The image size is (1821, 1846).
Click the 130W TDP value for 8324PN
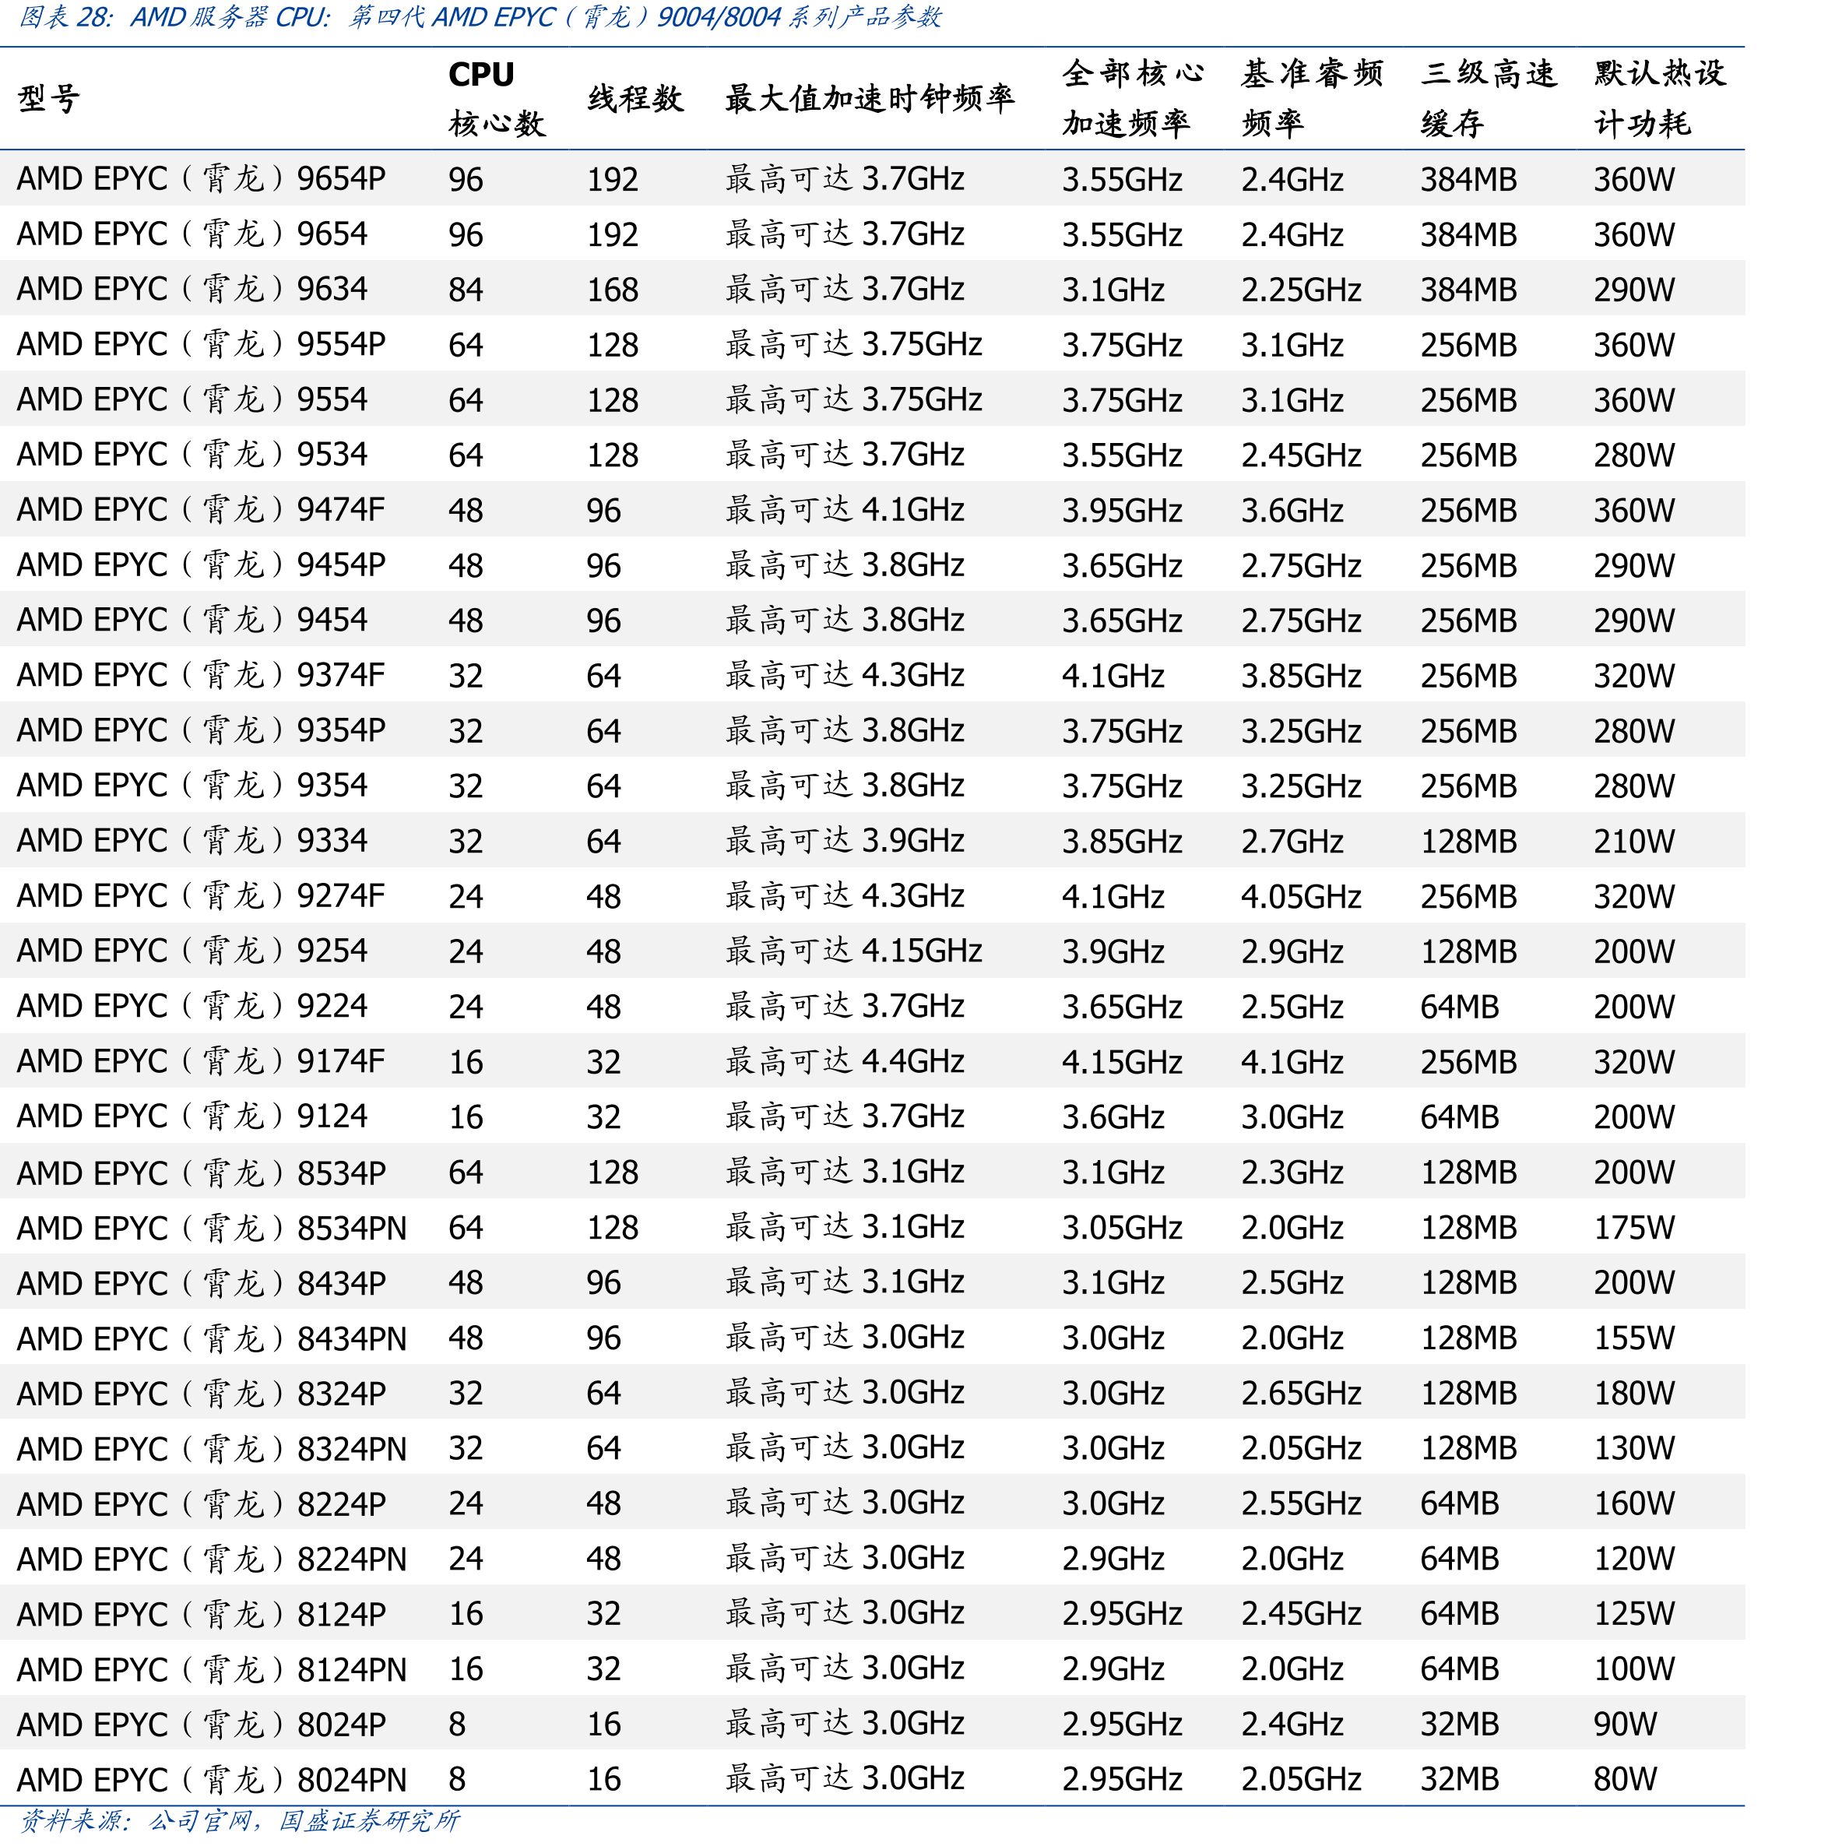(x=1633, y=1448)
